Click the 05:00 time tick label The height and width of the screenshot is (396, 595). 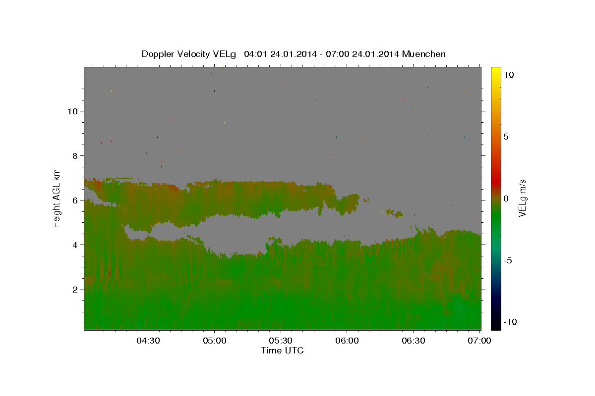point(214,341)
